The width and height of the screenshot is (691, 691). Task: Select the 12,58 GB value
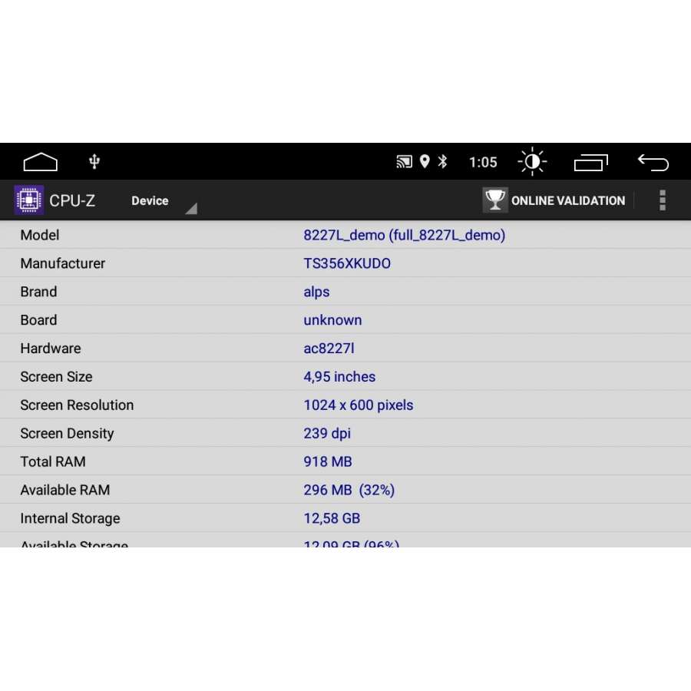point(332,519)
